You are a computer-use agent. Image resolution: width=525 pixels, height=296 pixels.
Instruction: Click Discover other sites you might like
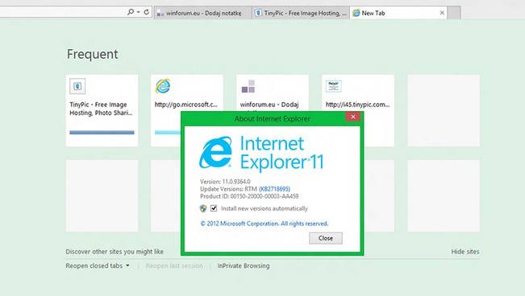click(115, 252)
